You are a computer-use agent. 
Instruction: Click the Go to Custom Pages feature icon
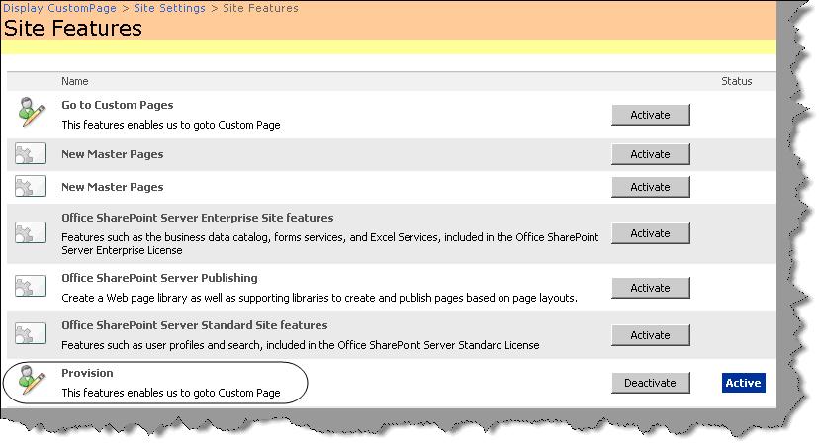point(31,113)
